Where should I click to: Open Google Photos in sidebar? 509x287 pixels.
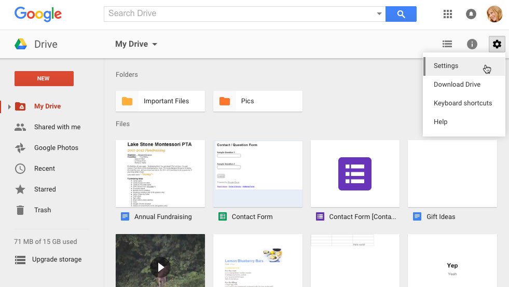click(56, 148)
